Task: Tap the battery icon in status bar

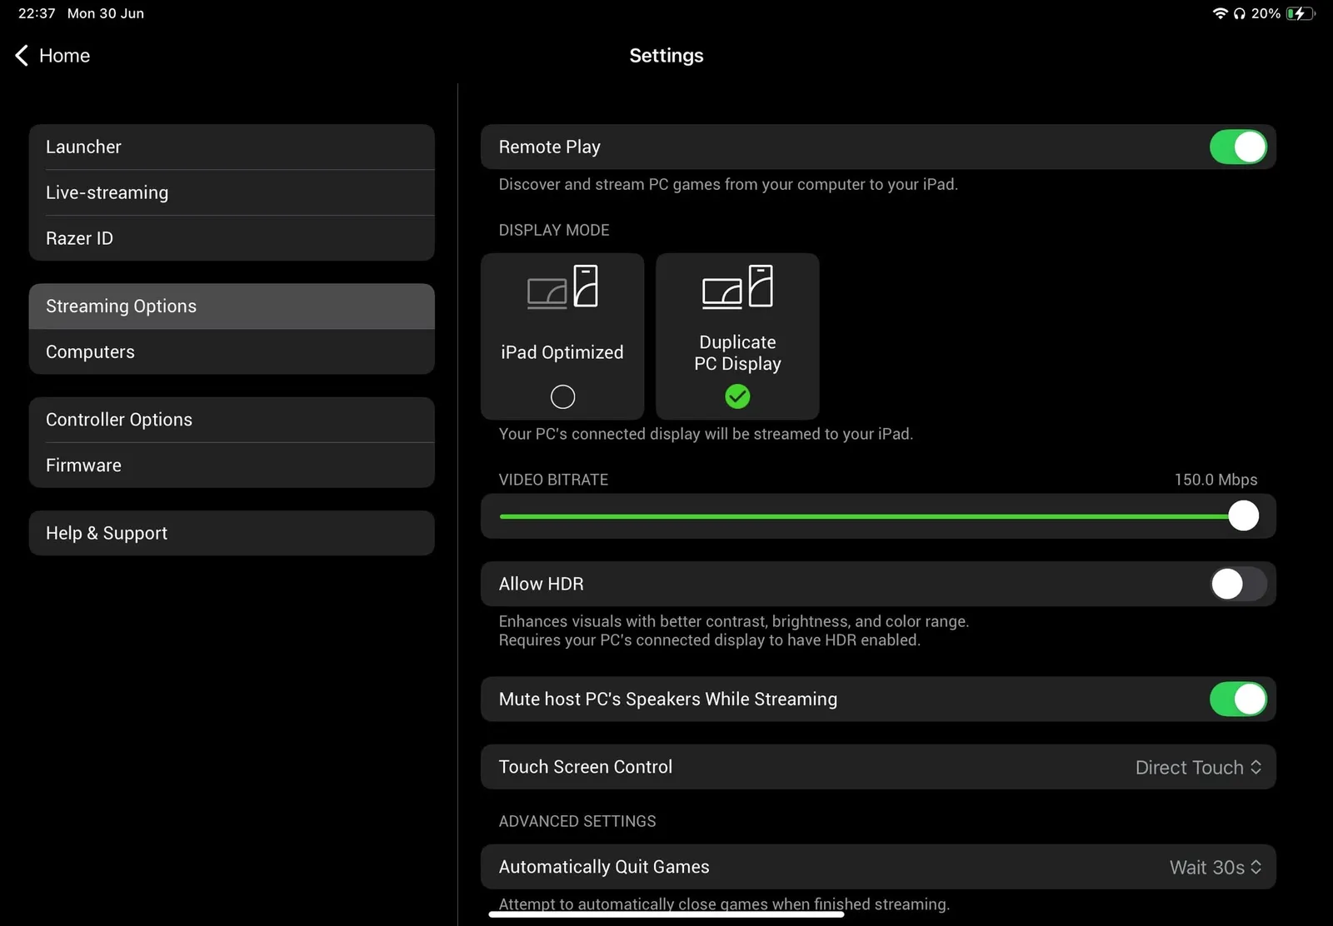Action: (x=1300, y=13)
